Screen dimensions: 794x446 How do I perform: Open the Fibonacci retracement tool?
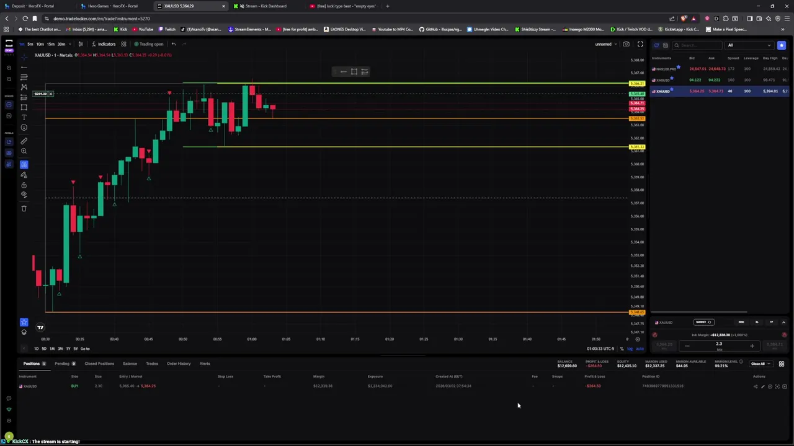tap(24, 77)
